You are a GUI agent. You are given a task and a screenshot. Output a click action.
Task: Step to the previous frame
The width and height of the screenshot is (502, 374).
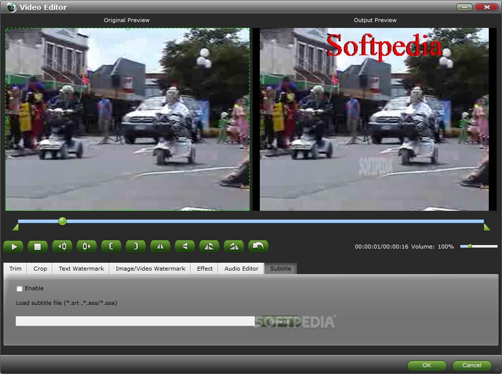pyautogui.click(x=62, y=247)
